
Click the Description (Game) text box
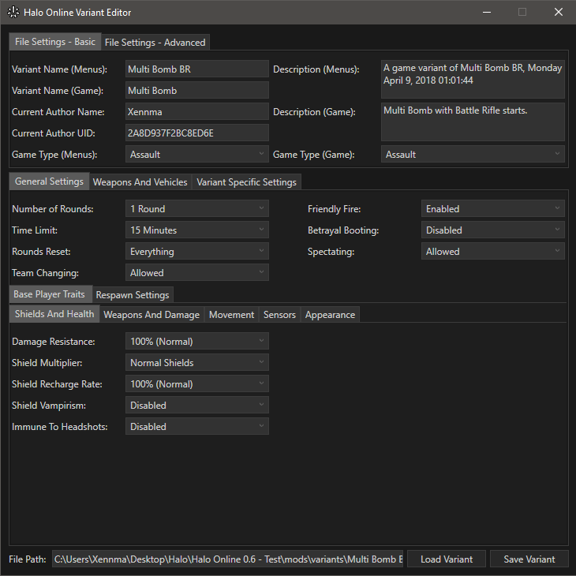[x=473, y=122]
